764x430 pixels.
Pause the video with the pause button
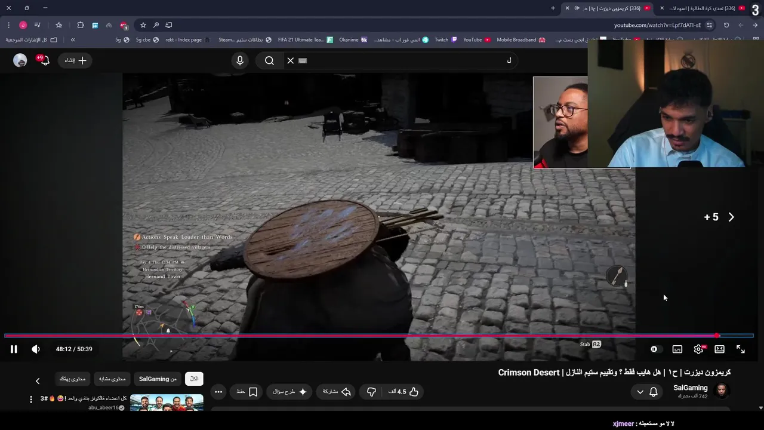(14, 349)
